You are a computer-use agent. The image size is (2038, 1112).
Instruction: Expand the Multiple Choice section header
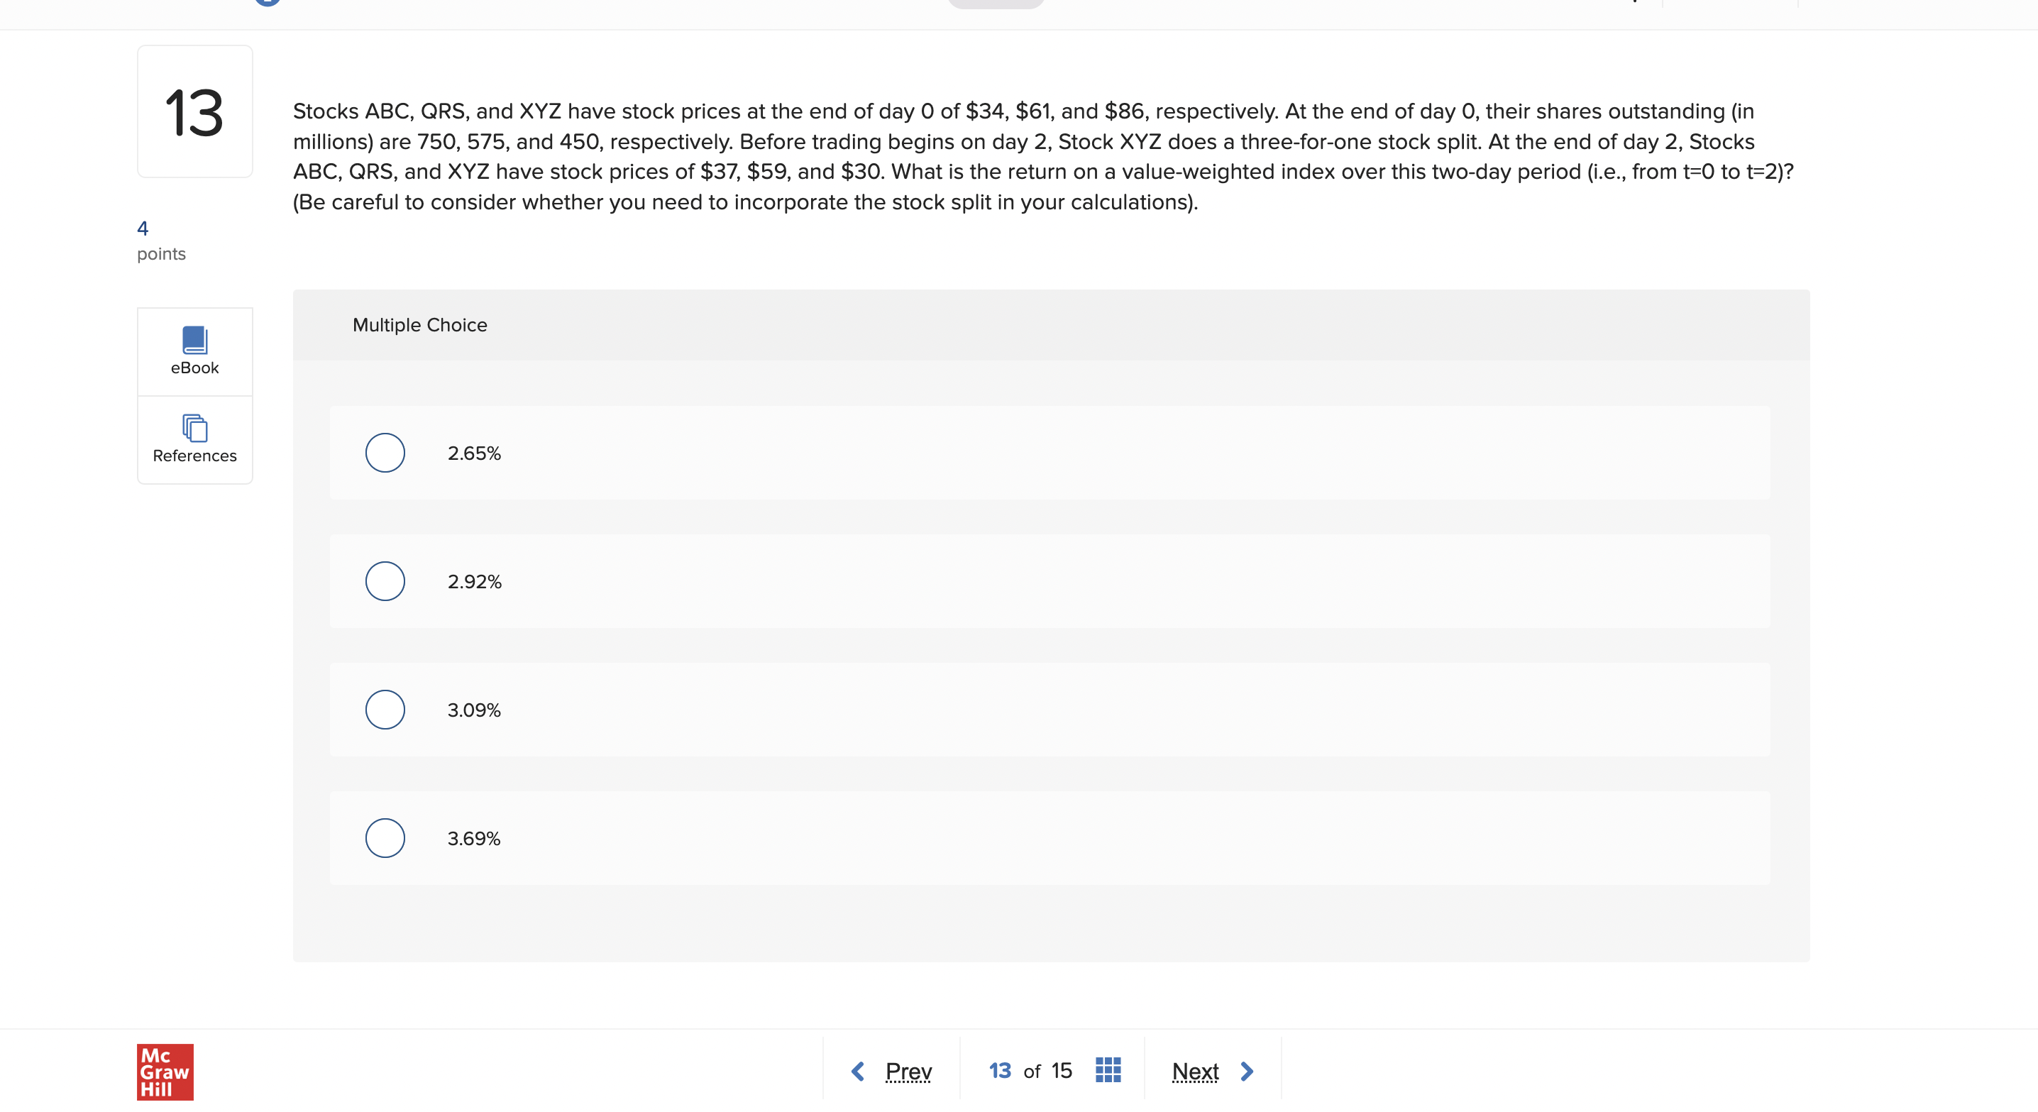coord(419,324)
